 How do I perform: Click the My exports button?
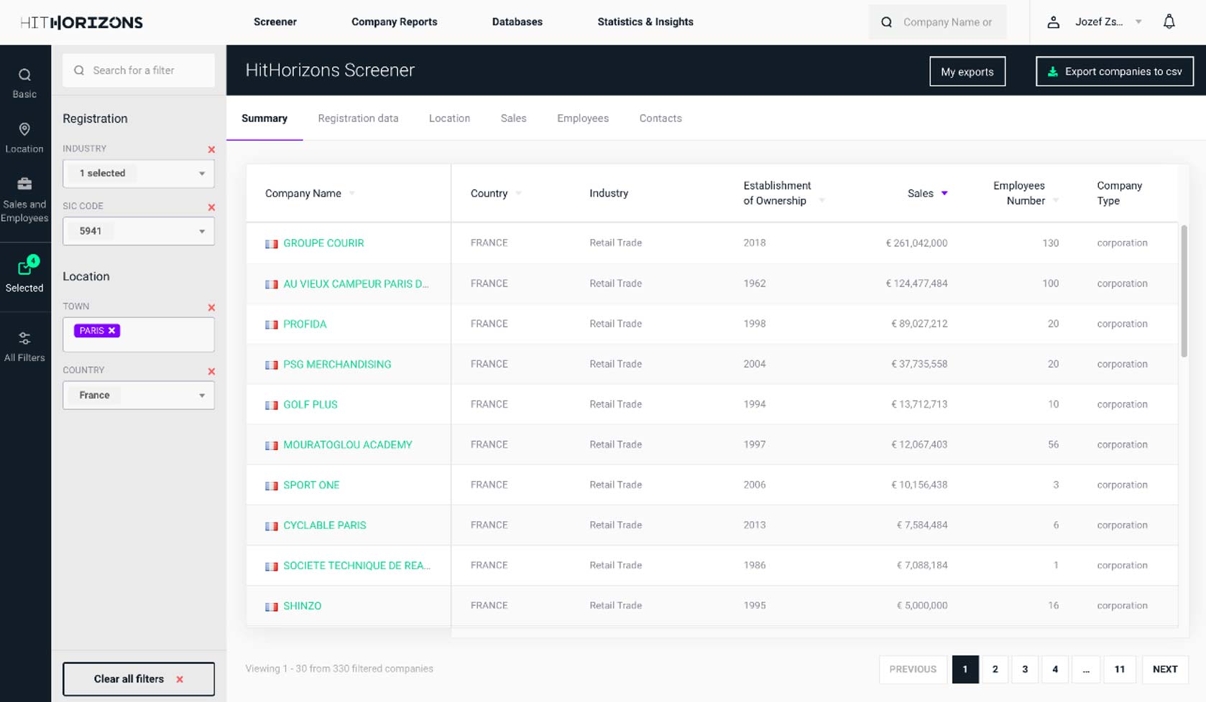pos(967,72)
